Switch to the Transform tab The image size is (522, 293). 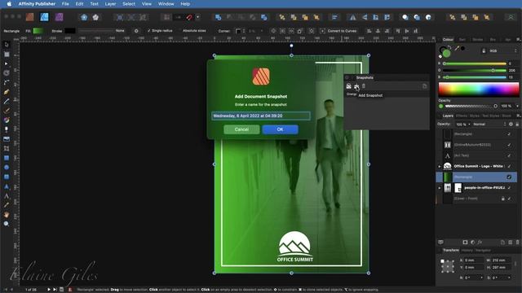451,250
